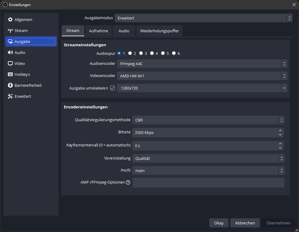Image resolution: width=299 pixels, height=232 pixels.
Task: Click the Audio speaker icon in sidebar
Action: click(x=10, y=52)
